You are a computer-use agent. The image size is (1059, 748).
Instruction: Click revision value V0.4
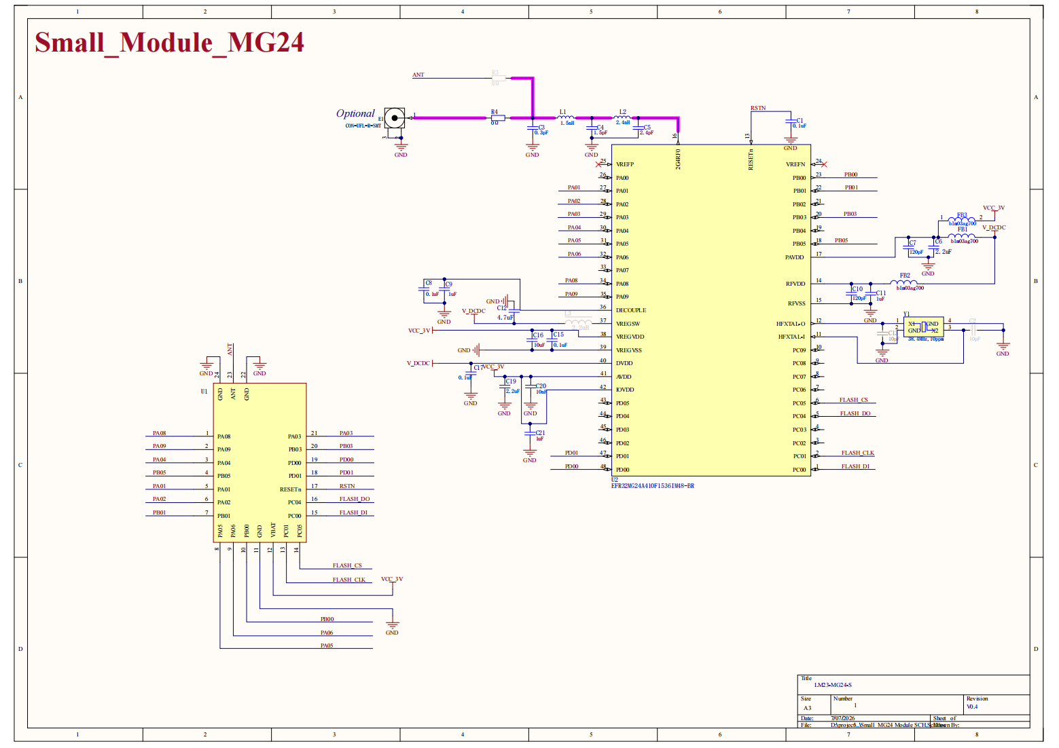[x=972, y=707]
